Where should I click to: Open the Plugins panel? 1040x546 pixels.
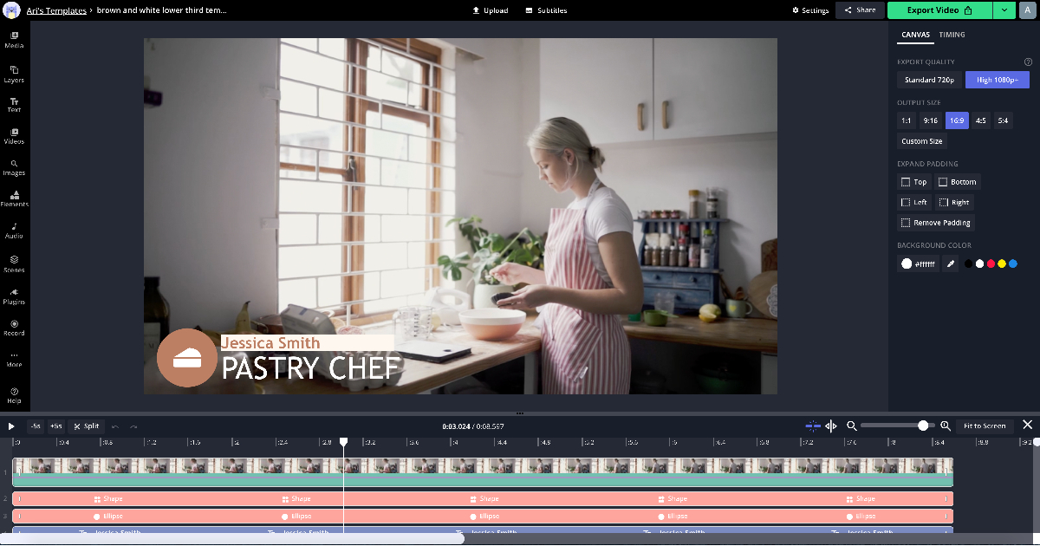(13, 297)
